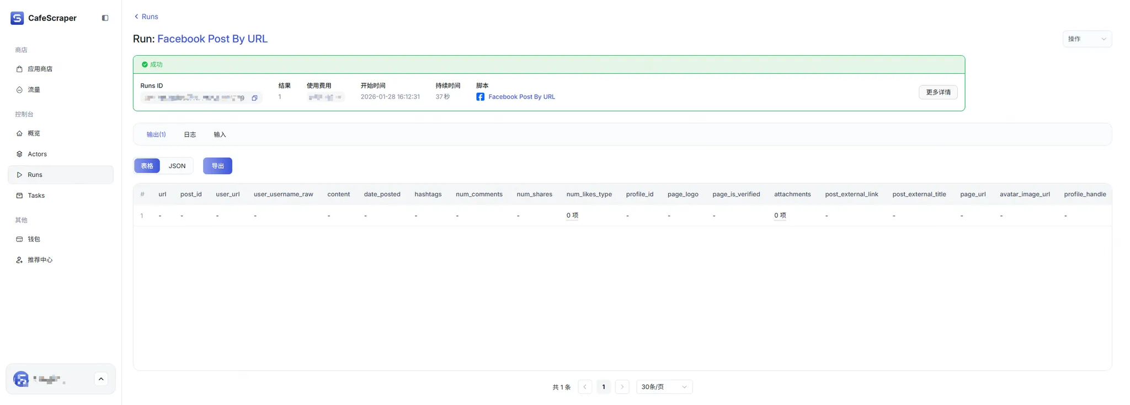Click the Facebook icon beside the script name
Image resolution: width=1130 pixels, height=405 pixels.
[480, 97]
